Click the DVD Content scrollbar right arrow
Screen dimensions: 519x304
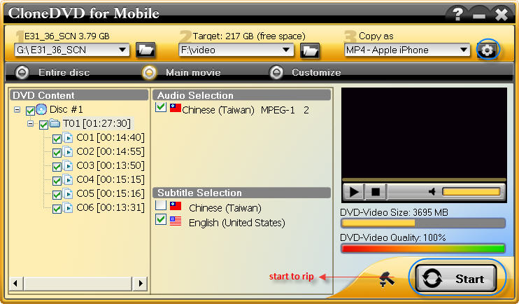click(141, 284)
